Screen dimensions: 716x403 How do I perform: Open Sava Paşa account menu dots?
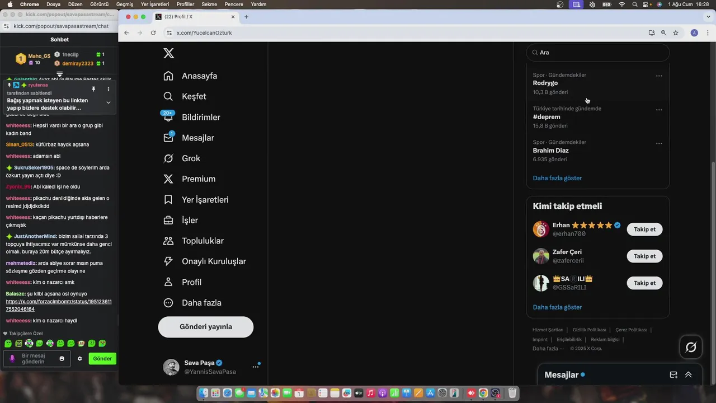pyautogui.click(x=256, y=367)
